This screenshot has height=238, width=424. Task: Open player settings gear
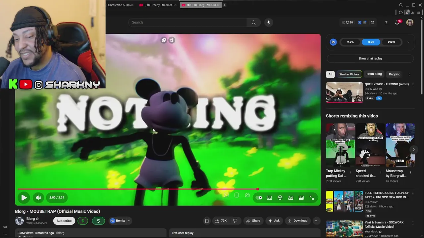(x=280, y=198)
